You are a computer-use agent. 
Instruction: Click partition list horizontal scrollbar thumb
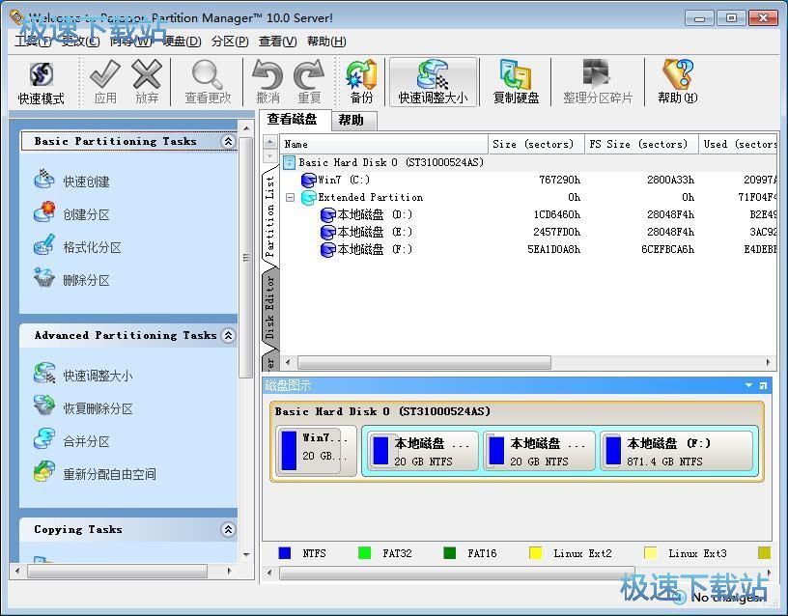point(424,362)
